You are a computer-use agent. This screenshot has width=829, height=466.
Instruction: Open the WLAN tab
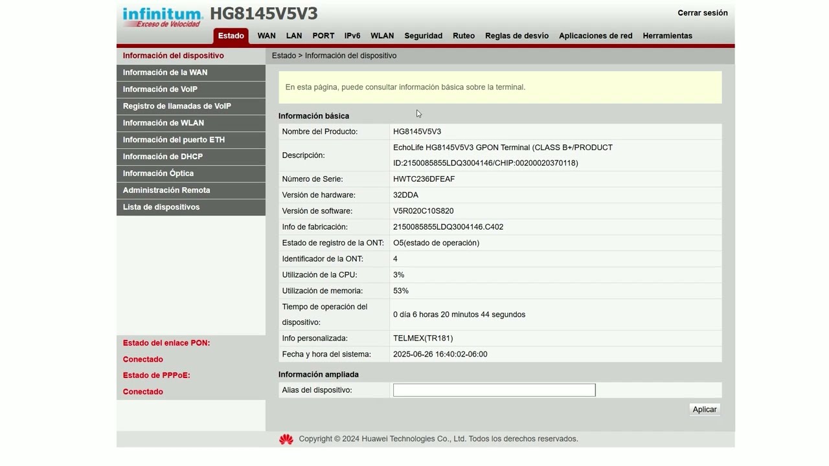click(x=382, y=36)
